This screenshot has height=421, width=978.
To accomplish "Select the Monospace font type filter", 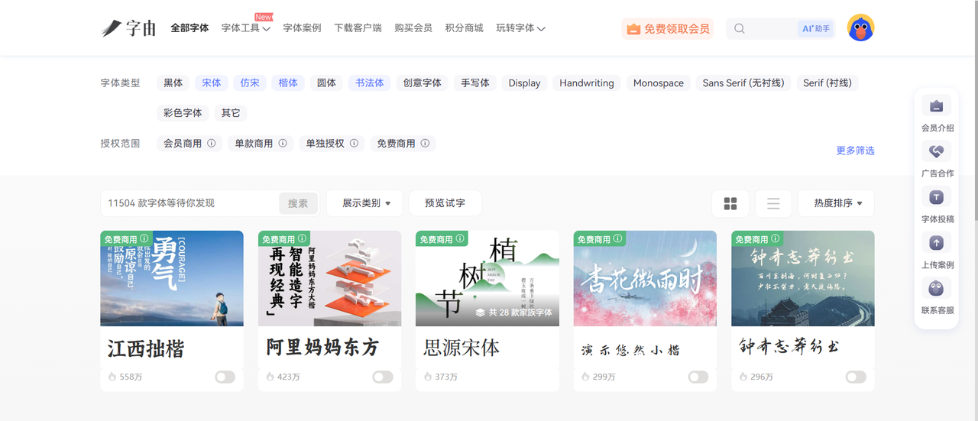I will pyautogui.click(x=659, y=83).
